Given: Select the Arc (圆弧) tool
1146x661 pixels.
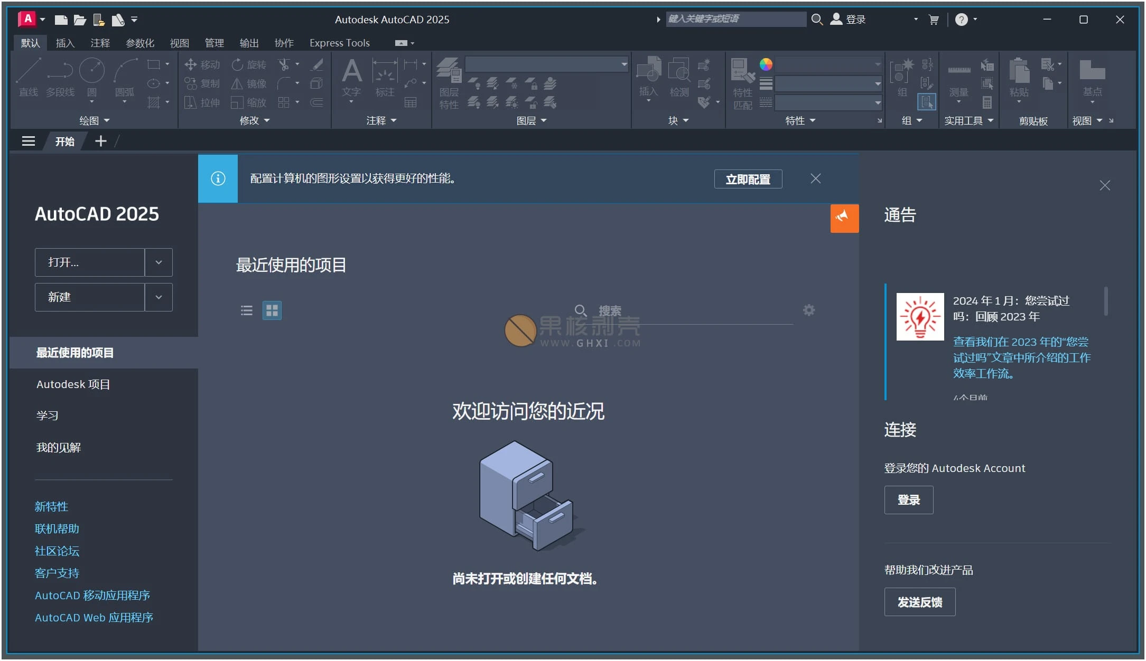Looking at the screenshot, I should tap(125, 78).
